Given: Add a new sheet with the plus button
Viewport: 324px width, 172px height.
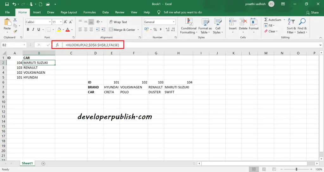Looking at the screenshot, I should (43, 163).
